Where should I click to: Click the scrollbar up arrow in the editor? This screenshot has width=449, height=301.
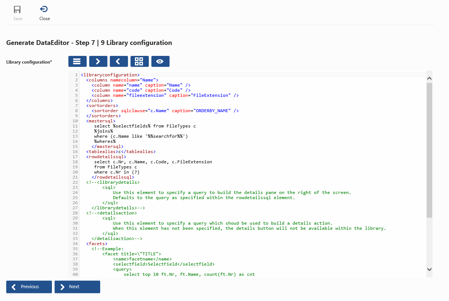[430, 78]
